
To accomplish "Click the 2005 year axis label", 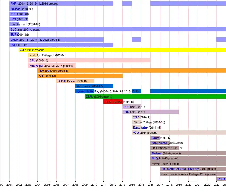I will 47,185.
